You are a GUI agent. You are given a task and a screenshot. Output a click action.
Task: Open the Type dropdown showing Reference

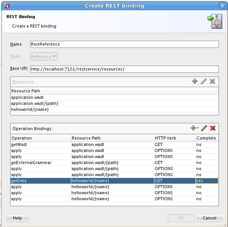pos(44,56)
